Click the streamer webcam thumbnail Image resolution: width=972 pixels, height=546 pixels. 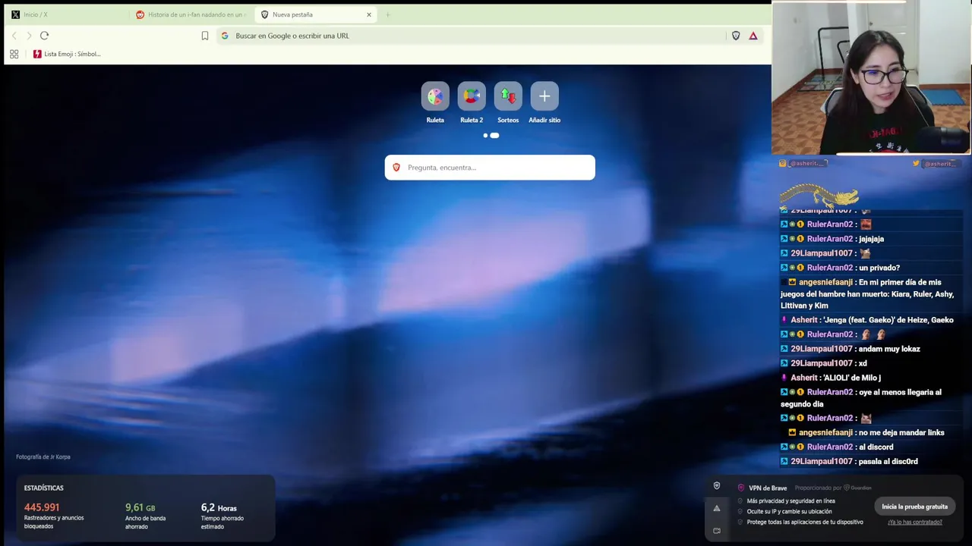click(x=871, y=78)
